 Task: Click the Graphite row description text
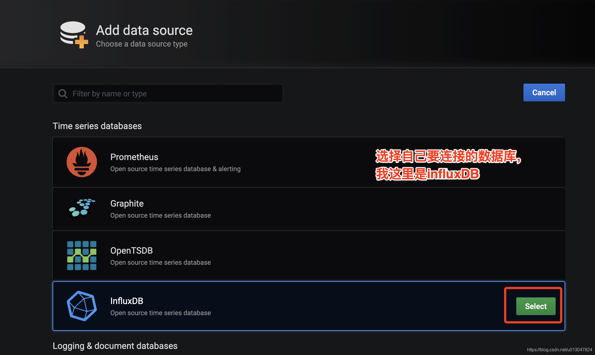coord(160,215)
